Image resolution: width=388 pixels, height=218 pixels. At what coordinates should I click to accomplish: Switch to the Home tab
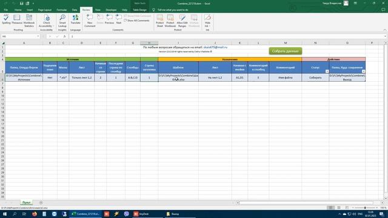click(x=18, y=10)
